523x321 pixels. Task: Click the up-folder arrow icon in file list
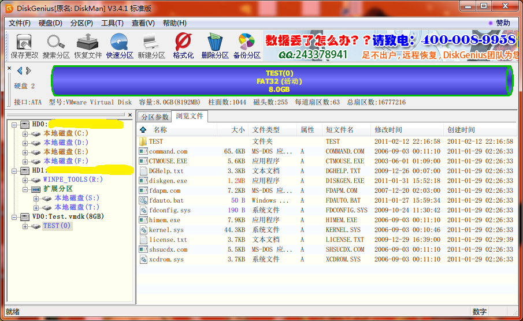click(x=143, y=130)
